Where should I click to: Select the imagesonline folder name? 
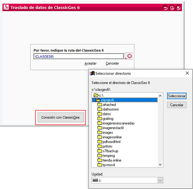point(112,137)
